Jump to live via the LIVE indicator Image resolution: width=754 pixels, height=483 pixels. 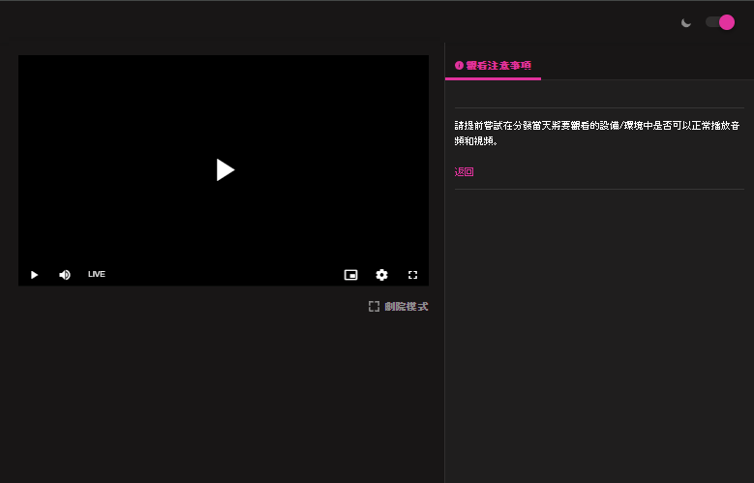click(96, 274)
